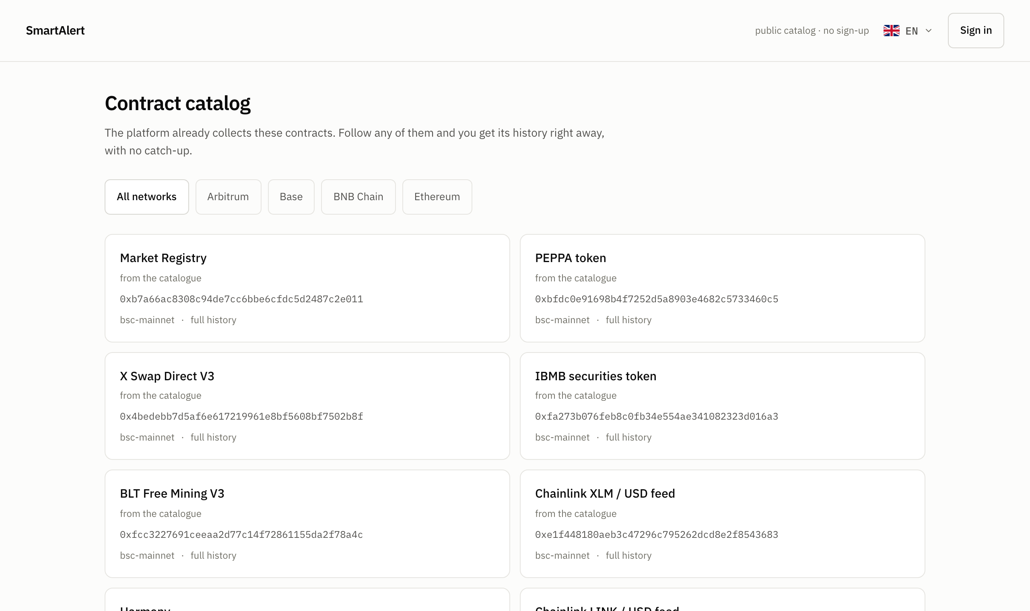Filter by BNB Chain network

point(358,197)
